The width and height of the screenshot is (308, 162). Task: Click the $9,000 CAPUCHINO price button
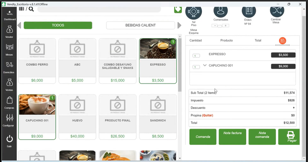[x=283, y=66]
